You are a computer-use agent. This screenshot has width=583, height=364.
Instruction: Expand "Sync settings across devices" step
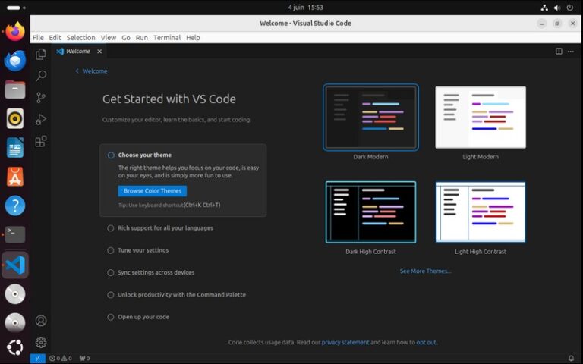coord(156,272)
